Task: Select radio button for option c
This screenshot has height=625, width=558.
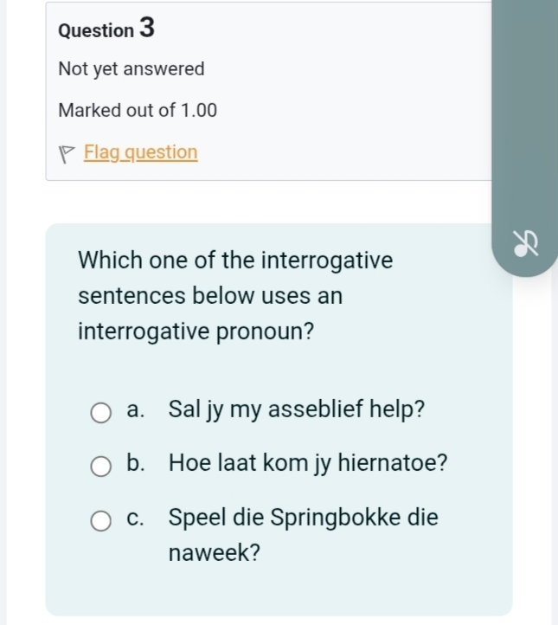Action: click(100, 521)
